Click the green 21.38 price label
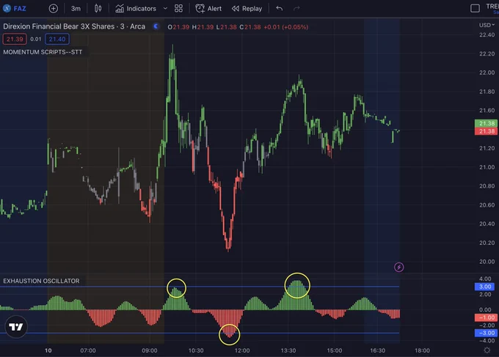This screenshot has height=357, width=499. click(486, 123)
